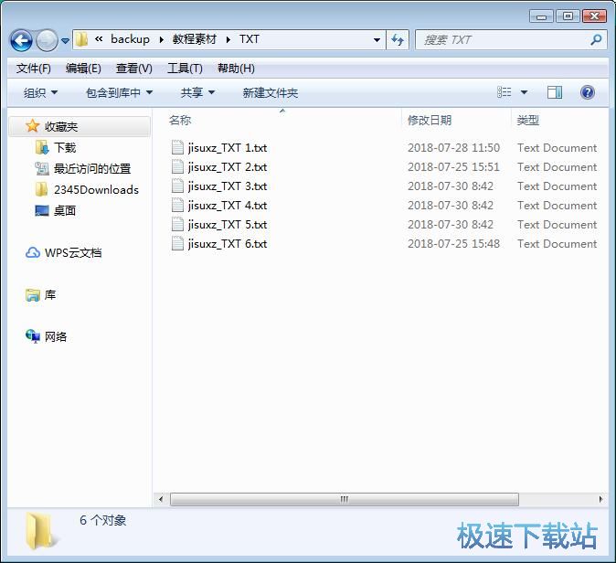Click the file icon of jisuxz_TXT 3.txt

177,186
